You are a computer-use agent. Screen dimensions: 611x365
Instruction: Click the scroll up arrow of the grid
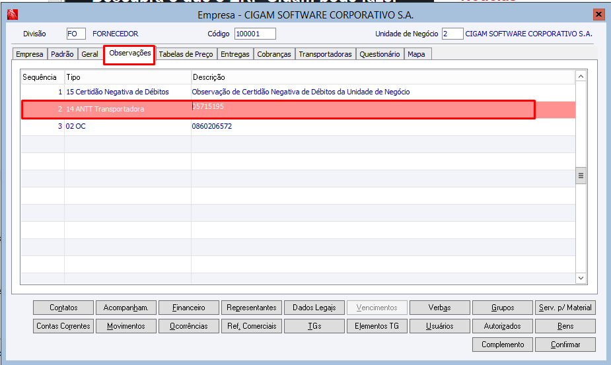pyautogui.click(x=581, y=77)
